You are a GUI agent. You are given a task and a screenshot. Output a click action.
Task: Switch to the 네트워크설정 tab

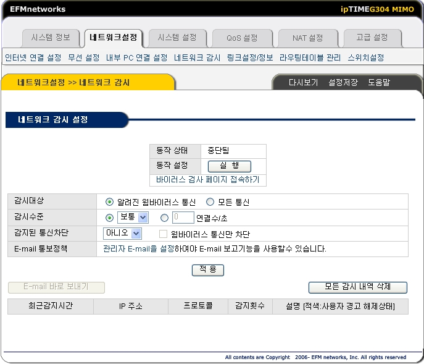(x=114, y=38)
